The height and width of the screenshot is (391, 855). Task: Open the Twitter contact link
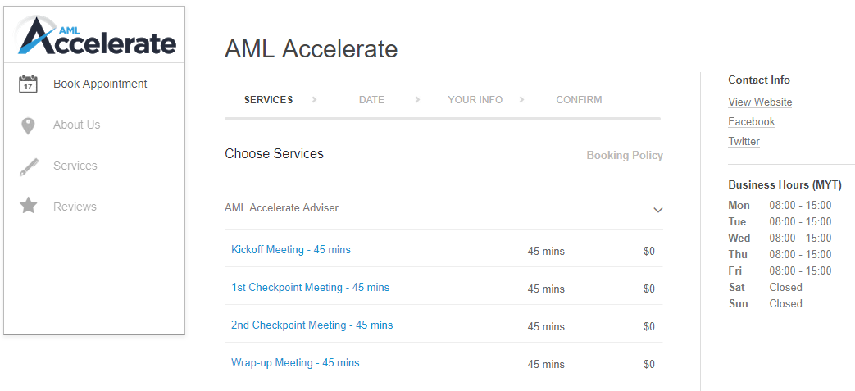point(744,142)
